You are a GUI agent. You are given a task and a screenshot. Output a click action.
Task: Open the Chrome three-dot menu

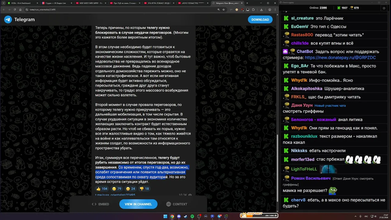pyautogui.click(x=275, y=9)
